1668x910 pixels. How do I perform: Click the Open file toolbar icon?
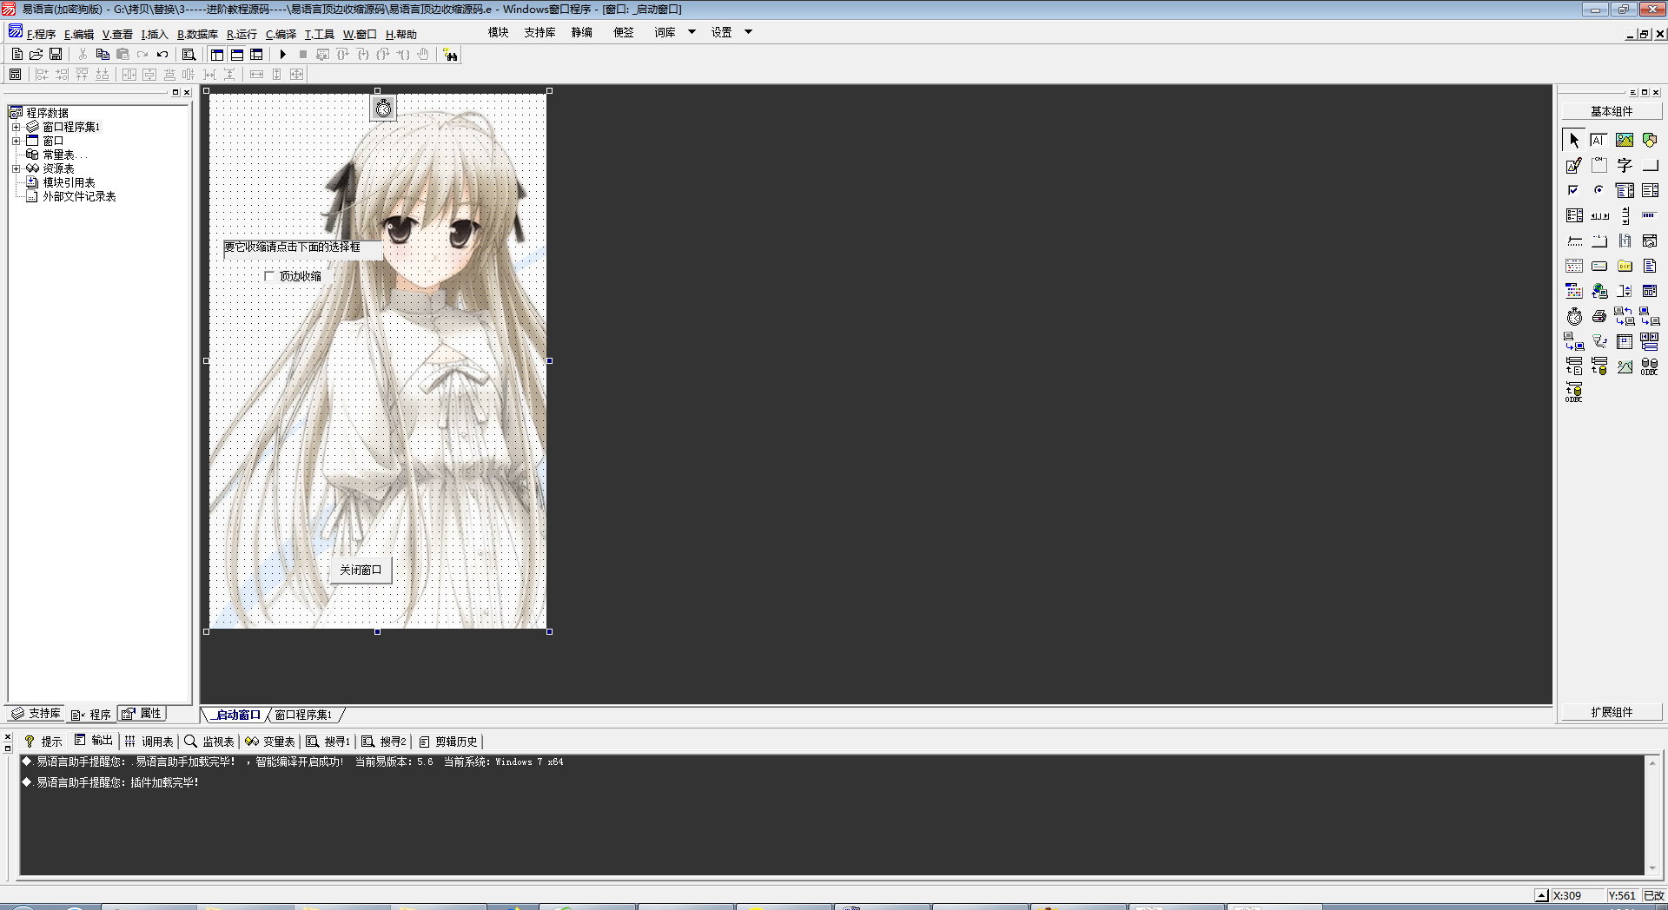coord(36,55)
